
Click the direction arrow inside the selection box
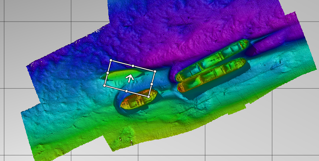129,78
